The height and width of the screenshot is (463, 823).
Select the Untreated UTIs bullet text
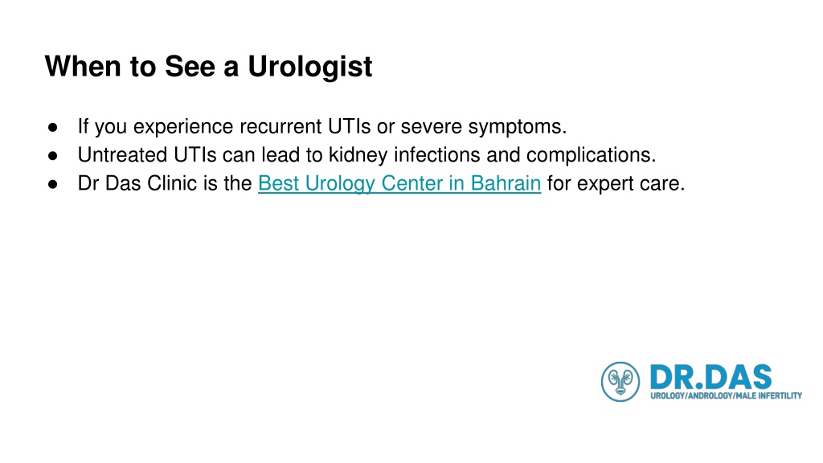(366, 155)
